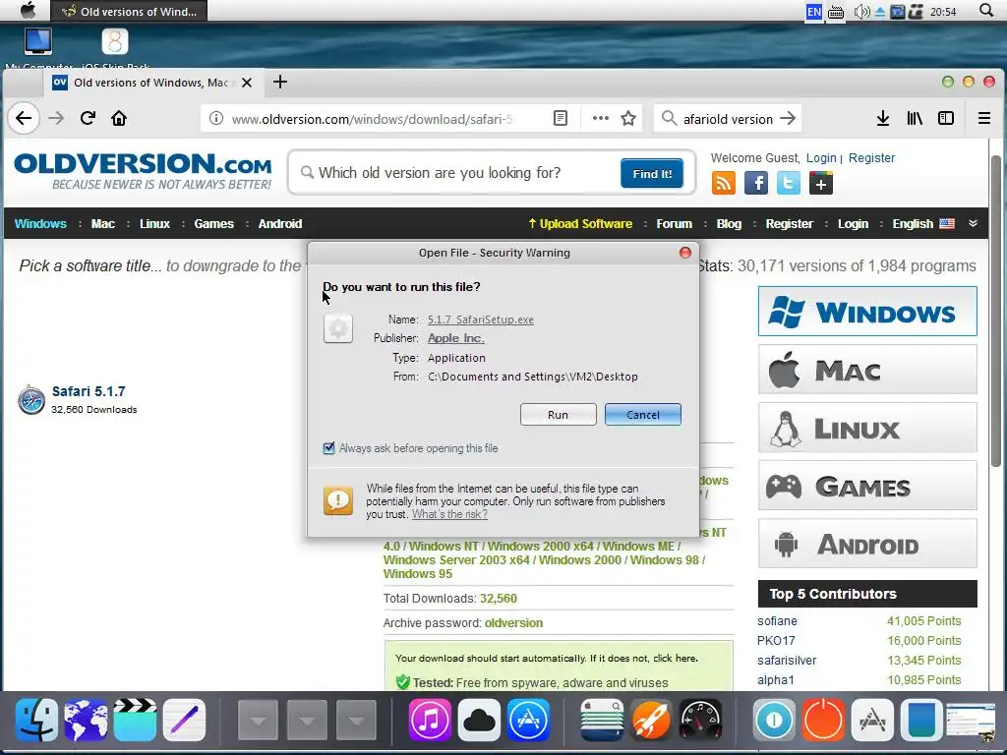Show site information icon in address bar
1007x755 pixels.
point(216,118)
